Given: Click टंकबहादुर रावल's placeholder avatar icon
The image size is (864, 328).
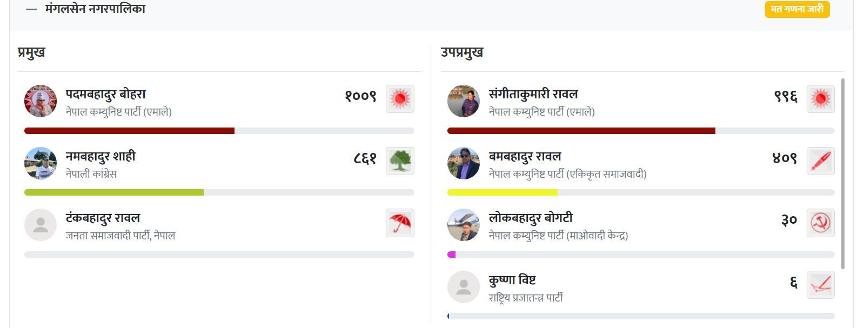Looking at the screenshot, I should 41,225.
